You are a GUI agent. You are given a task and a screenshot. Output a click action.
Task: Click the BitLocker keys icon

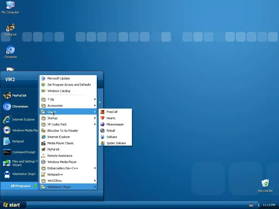coord(43,131)
